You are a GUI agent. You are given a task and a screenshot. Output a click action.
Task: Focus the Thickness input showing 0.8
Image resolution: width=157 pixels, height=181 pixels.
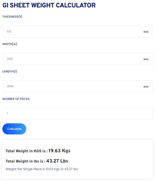pos(78,32)
